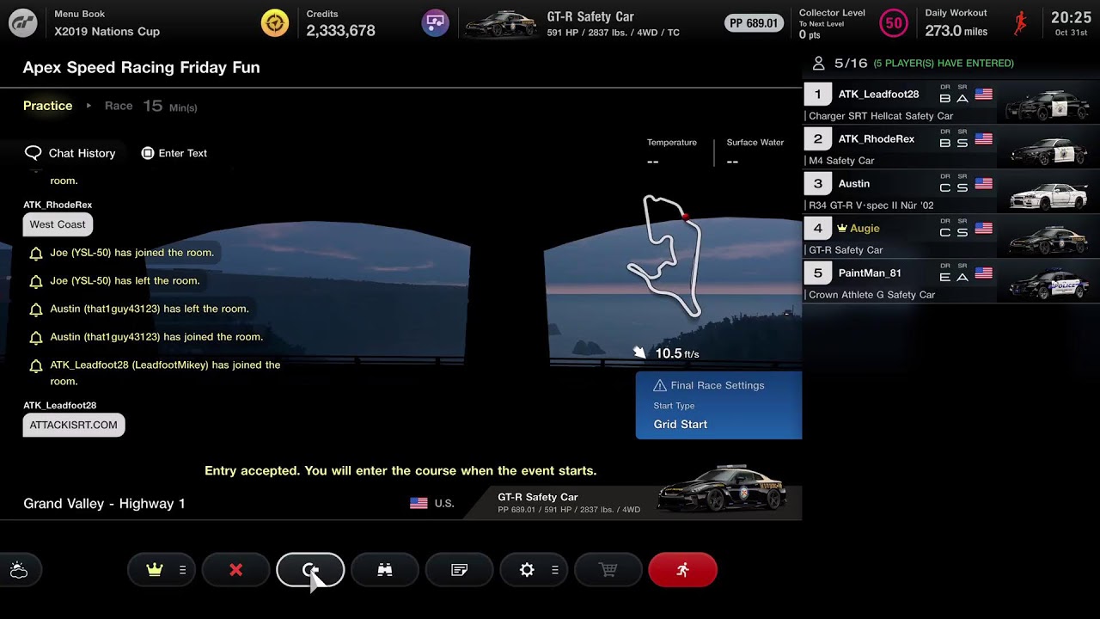Click the red exit room runner button
The image size is (1100, 619).
683,570
